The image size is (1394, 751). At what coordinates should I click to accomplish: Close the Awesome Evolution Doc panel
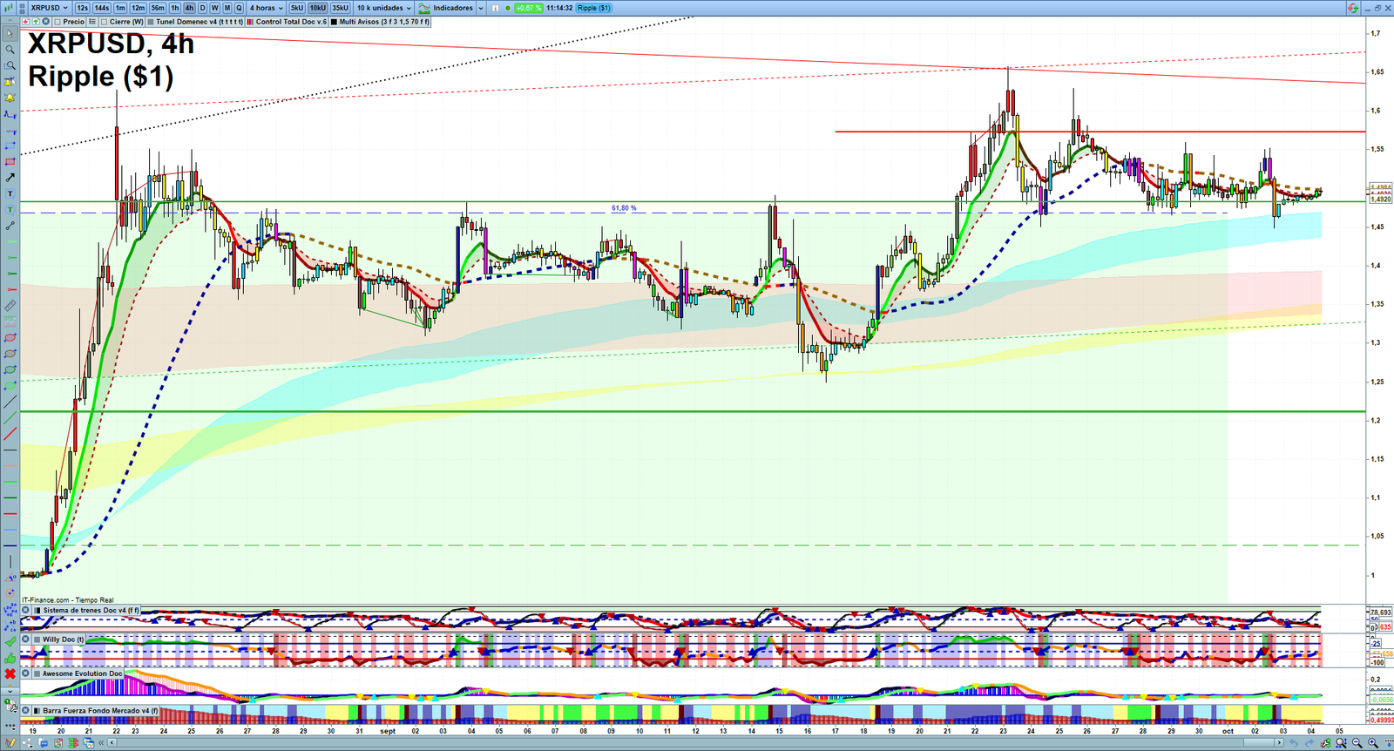26,673
